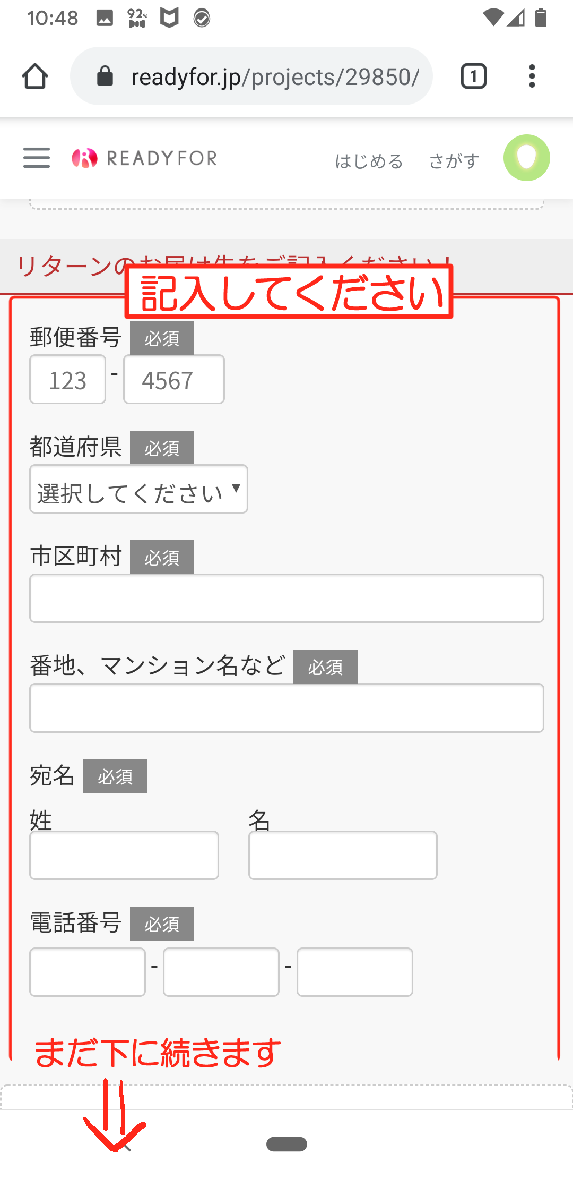Tap the browser home icon
573x1179 pixels.
click(x=35, y=76)
